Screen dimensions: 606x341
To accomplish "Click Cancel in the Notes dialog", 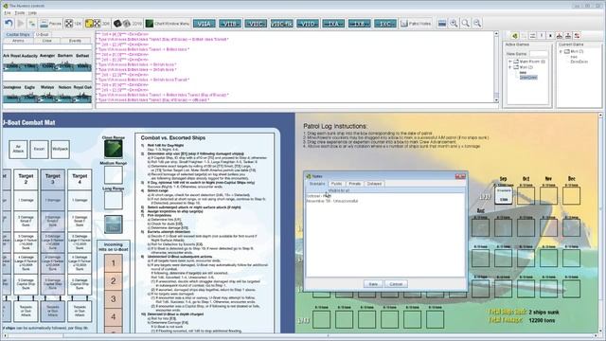I will pyautogui.click(x=396, y=284).
